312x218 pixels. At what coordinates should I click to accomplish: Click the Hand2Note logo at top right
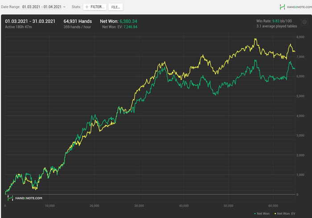pyautogui.click(x=282, y=7)
